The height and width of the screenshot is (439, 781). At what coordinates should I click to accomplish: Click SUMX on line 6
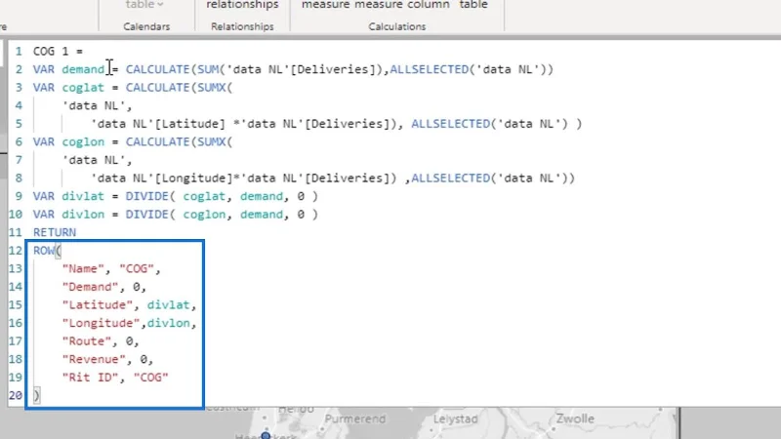tap(211, 141)
